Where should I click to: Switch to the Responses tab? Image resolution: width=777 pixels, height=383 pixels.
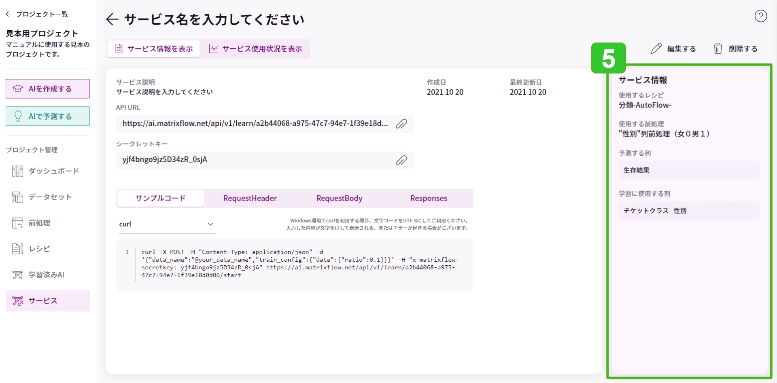[429, 198]
